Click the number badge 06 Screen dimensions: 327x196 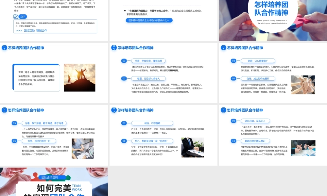[x=14, y=141]
